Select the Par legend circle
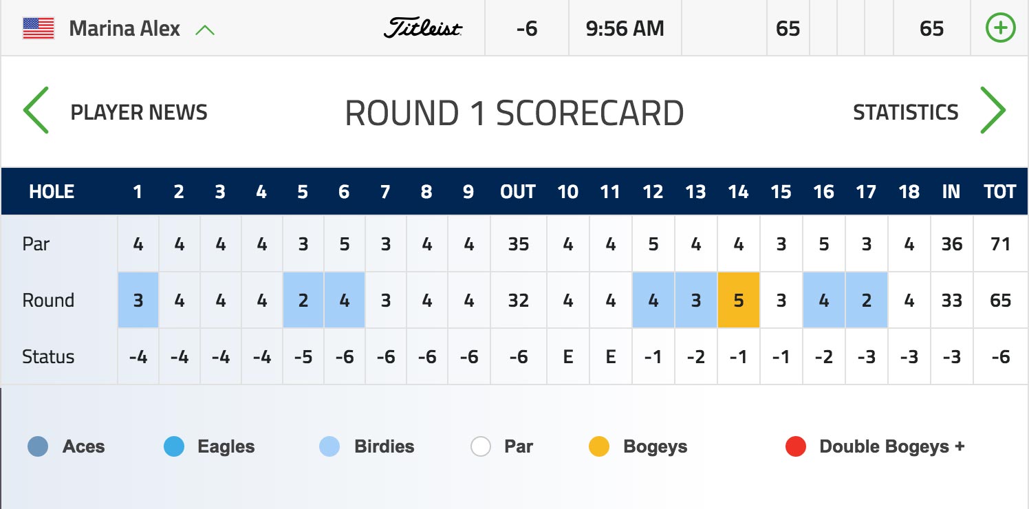The height and width of the screenshot is (509, 1029). 481,446
